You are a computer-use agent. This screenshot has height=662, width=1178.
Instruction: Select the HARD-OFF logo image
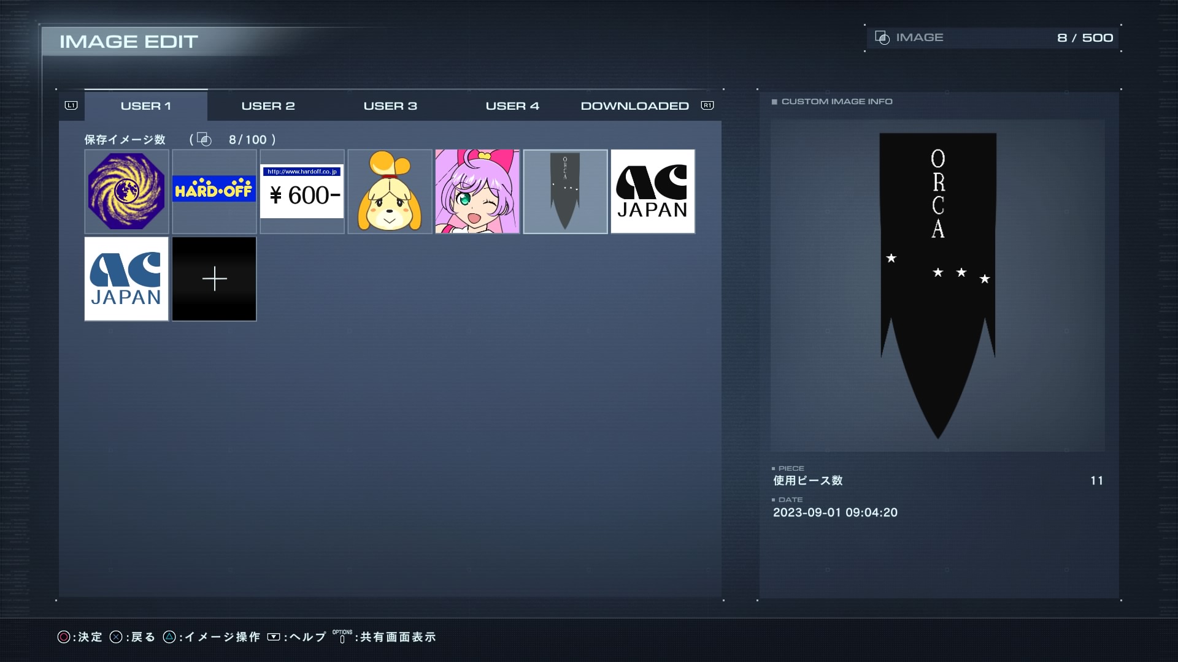point(214,191)
